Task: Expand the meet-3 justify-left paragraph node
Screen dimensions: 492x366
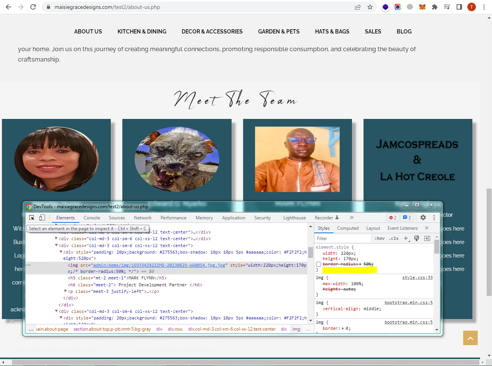Action: point(65,291)
